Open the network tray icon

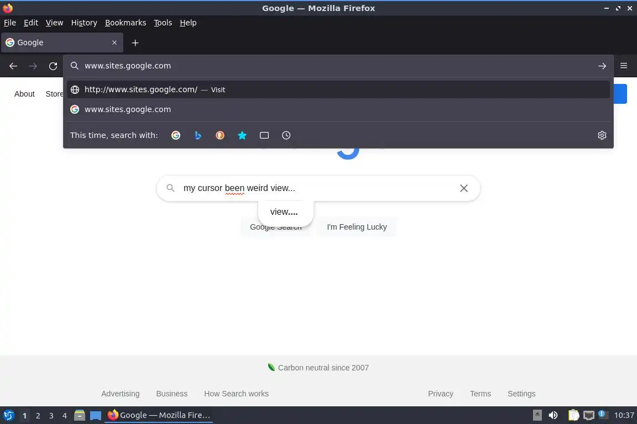589,415
